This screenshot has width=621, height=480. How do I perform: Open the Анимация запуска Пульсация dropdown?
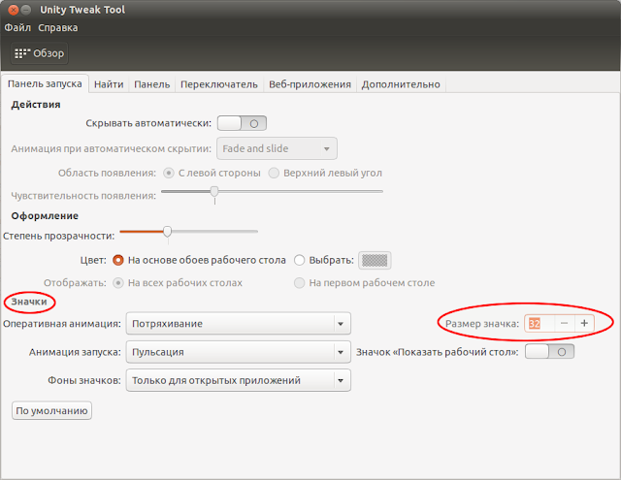point(239,352)
